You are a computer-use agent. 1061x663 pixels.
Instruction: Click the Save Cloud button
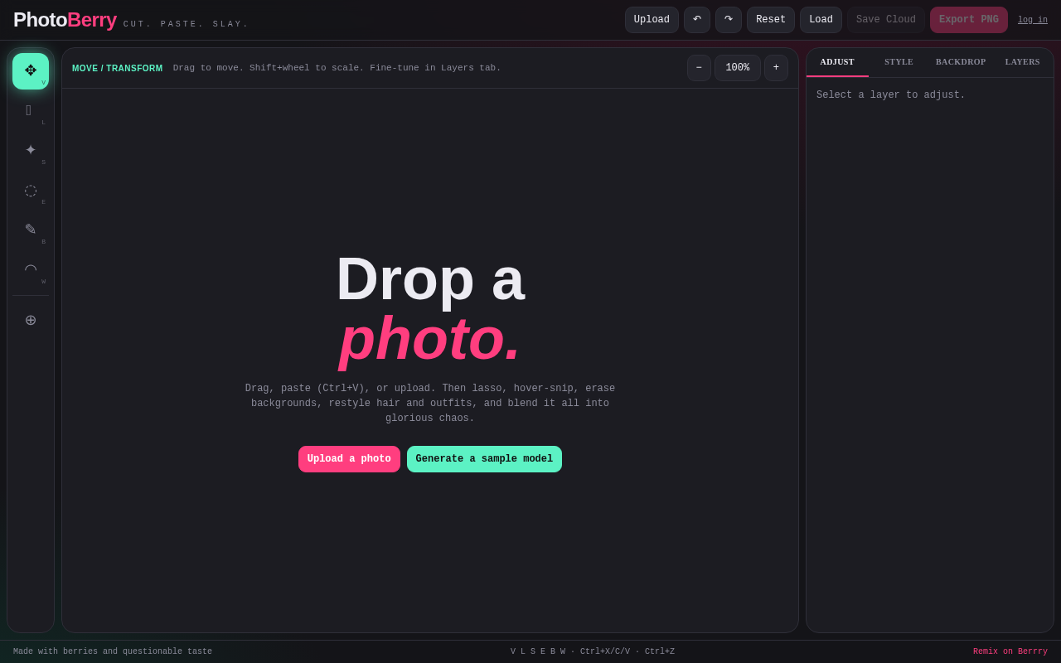pos(886,20)
